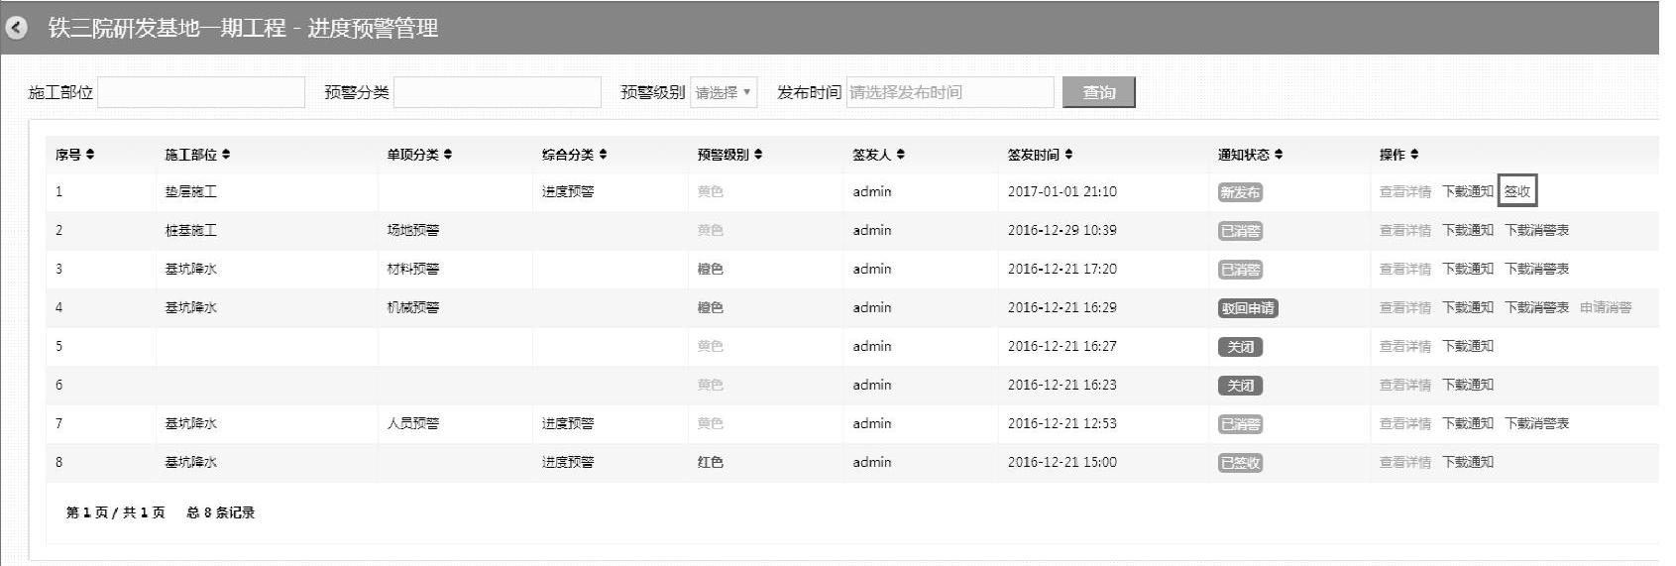Click 查看详情 in row 5 dated 16:27

1405,347
